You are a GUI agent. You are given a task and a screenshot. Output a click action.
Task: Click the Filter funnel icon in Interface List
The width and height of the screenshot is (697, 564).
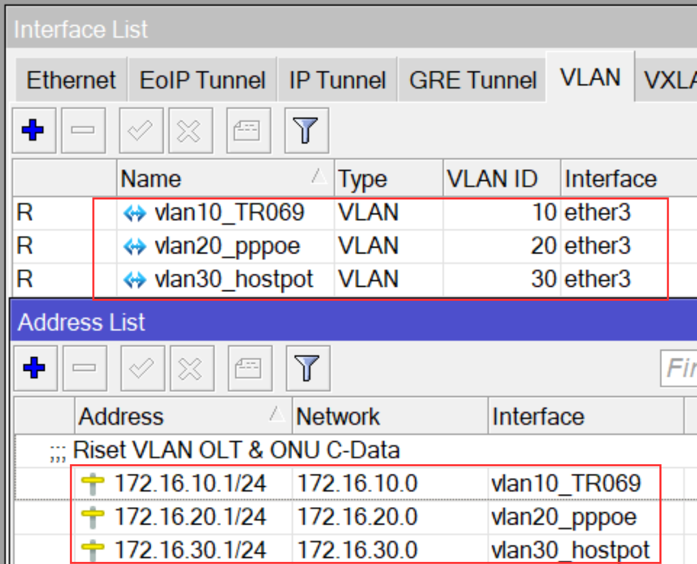(306, 131)
